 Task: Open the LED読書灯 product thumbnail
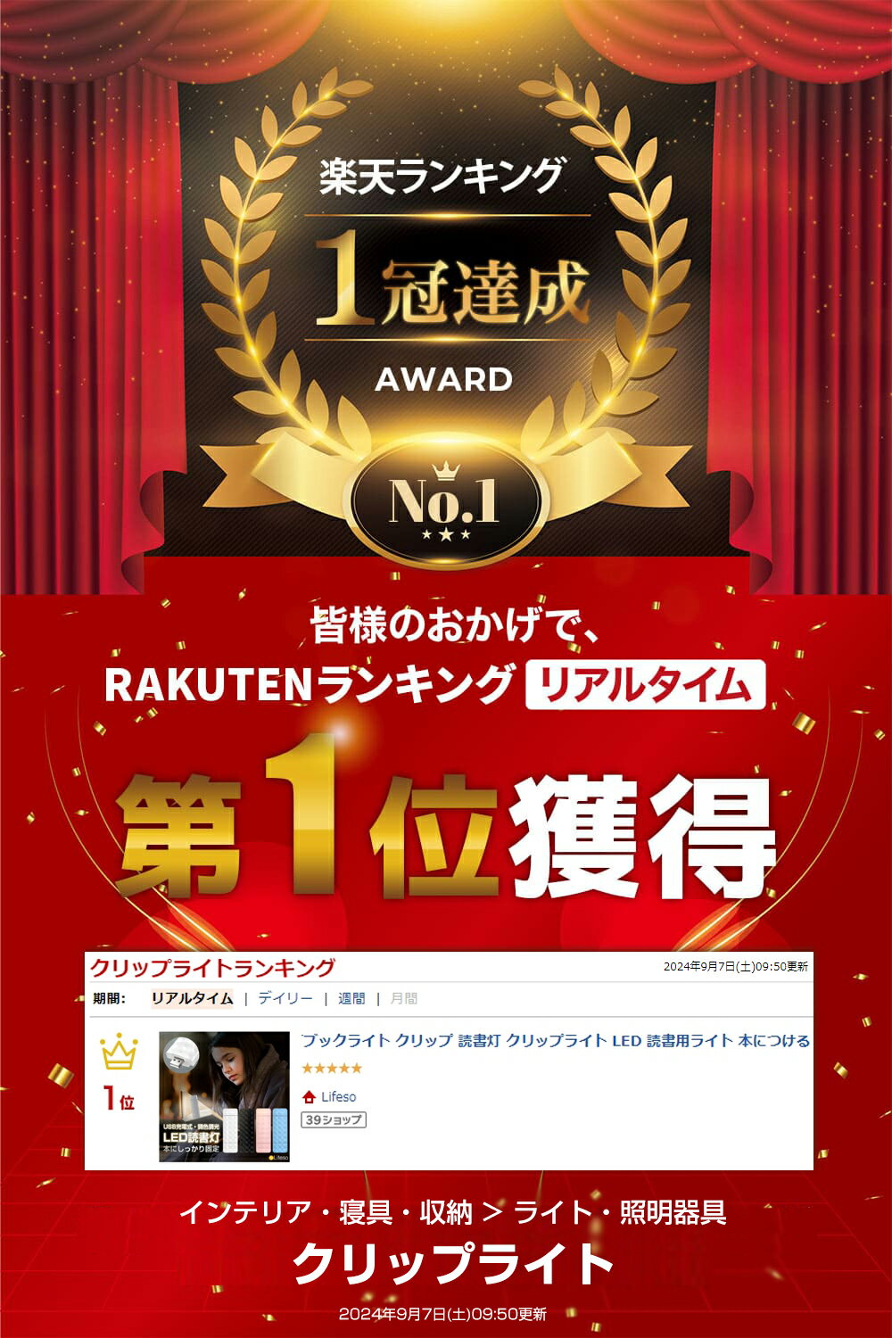pyautogui.click(x=224, y=1096)
